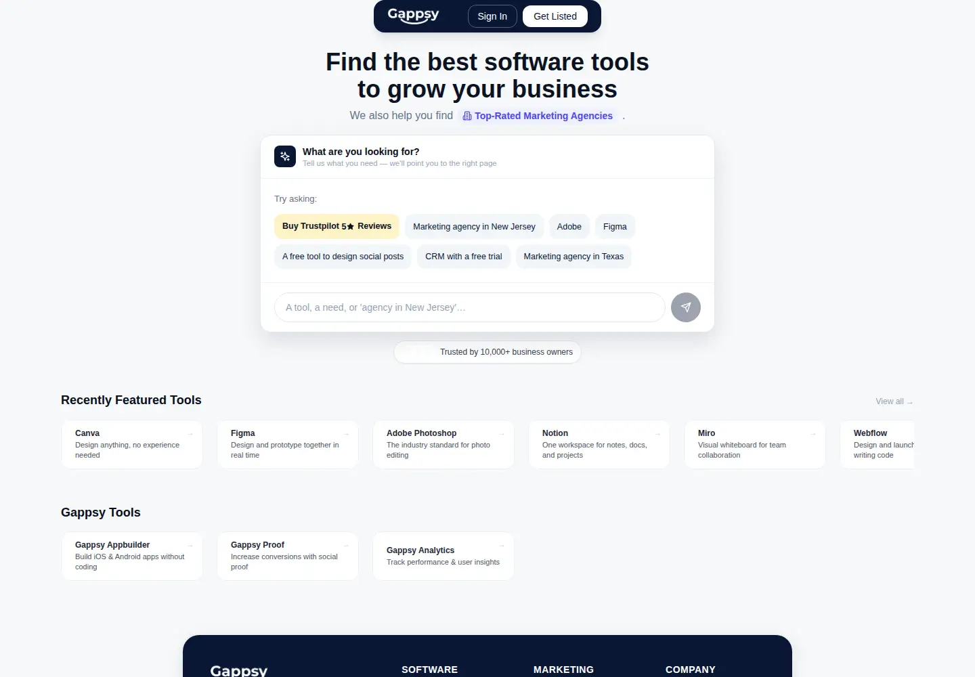Focus the 'A tool, a need' search field
Viewport: 975px width, 677px height.
tap(470, 307)
